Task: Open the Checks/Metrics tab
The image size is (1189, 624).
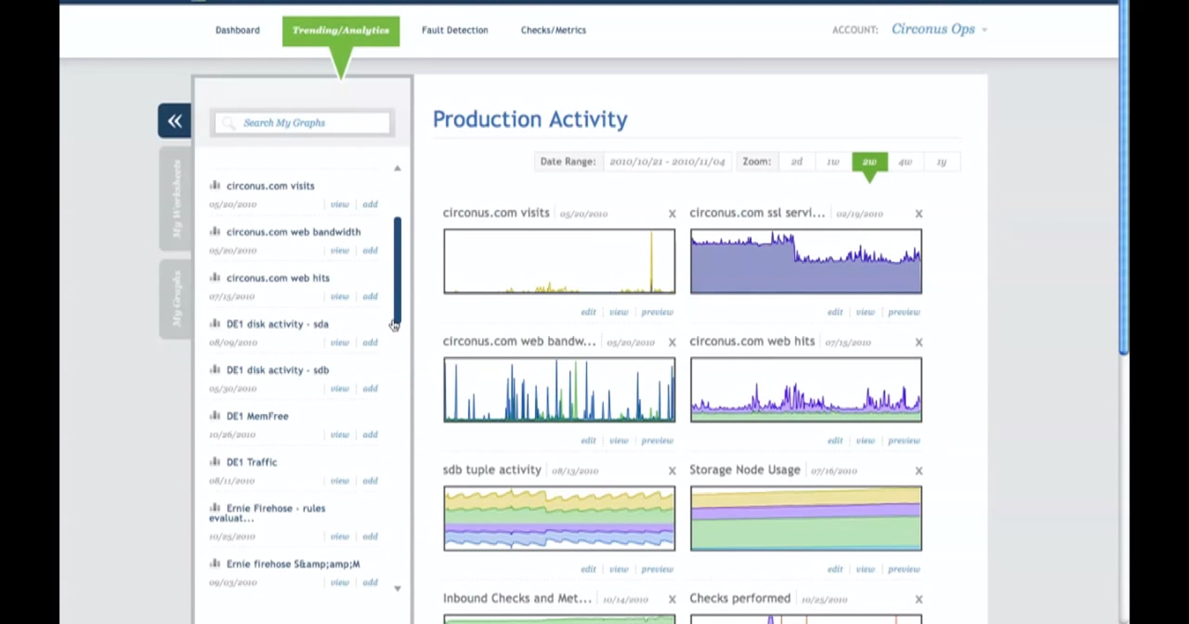Action: [x=554, y=30]
